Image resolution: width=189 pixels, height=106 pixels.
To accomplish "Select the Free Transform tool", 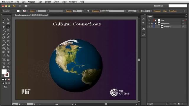I will (x=8, y=45).
